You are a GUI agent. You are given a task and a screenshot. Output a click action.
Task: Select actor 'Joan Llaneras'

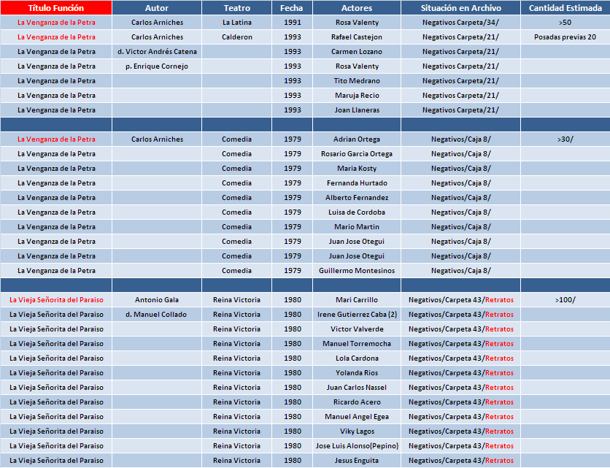pyautogui.click(x=357, y=110)
